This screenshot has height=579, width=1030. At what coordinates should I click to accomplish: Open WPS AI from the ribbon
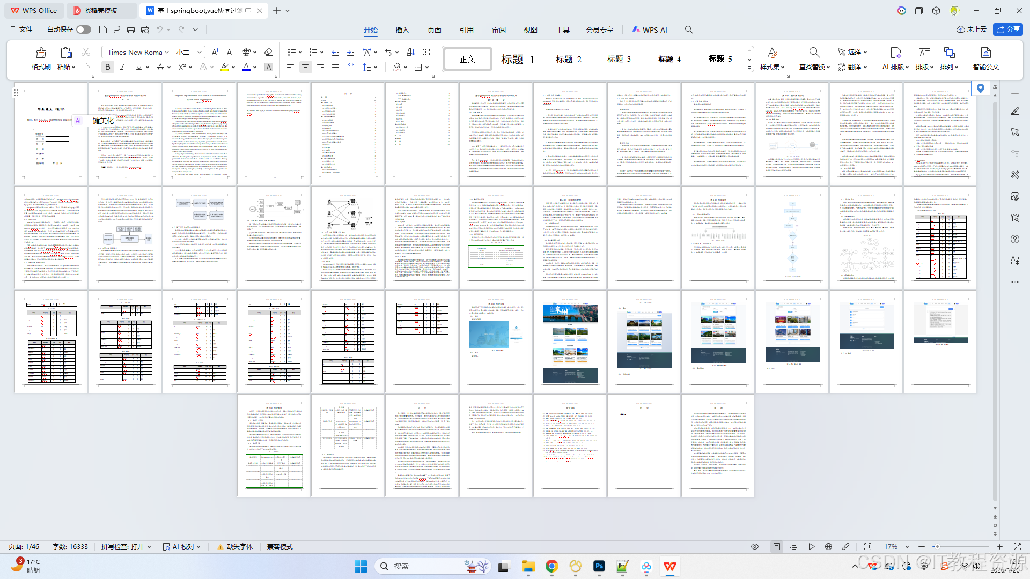[650, 30]
